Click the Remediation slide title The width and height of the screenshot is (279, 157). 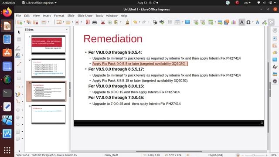[113, 39]
